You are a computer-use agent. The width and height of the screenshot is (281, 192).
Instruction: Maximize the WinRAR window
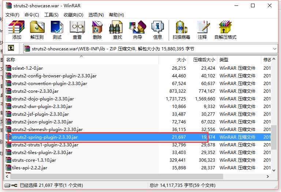tap(253, 5)
